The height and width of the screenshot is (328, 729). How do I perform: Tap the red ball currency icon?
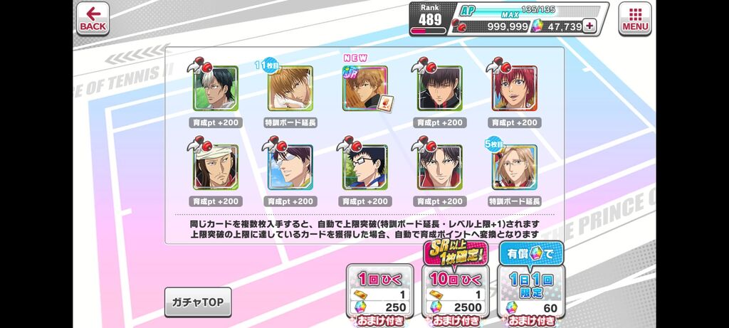coord(458,26)
